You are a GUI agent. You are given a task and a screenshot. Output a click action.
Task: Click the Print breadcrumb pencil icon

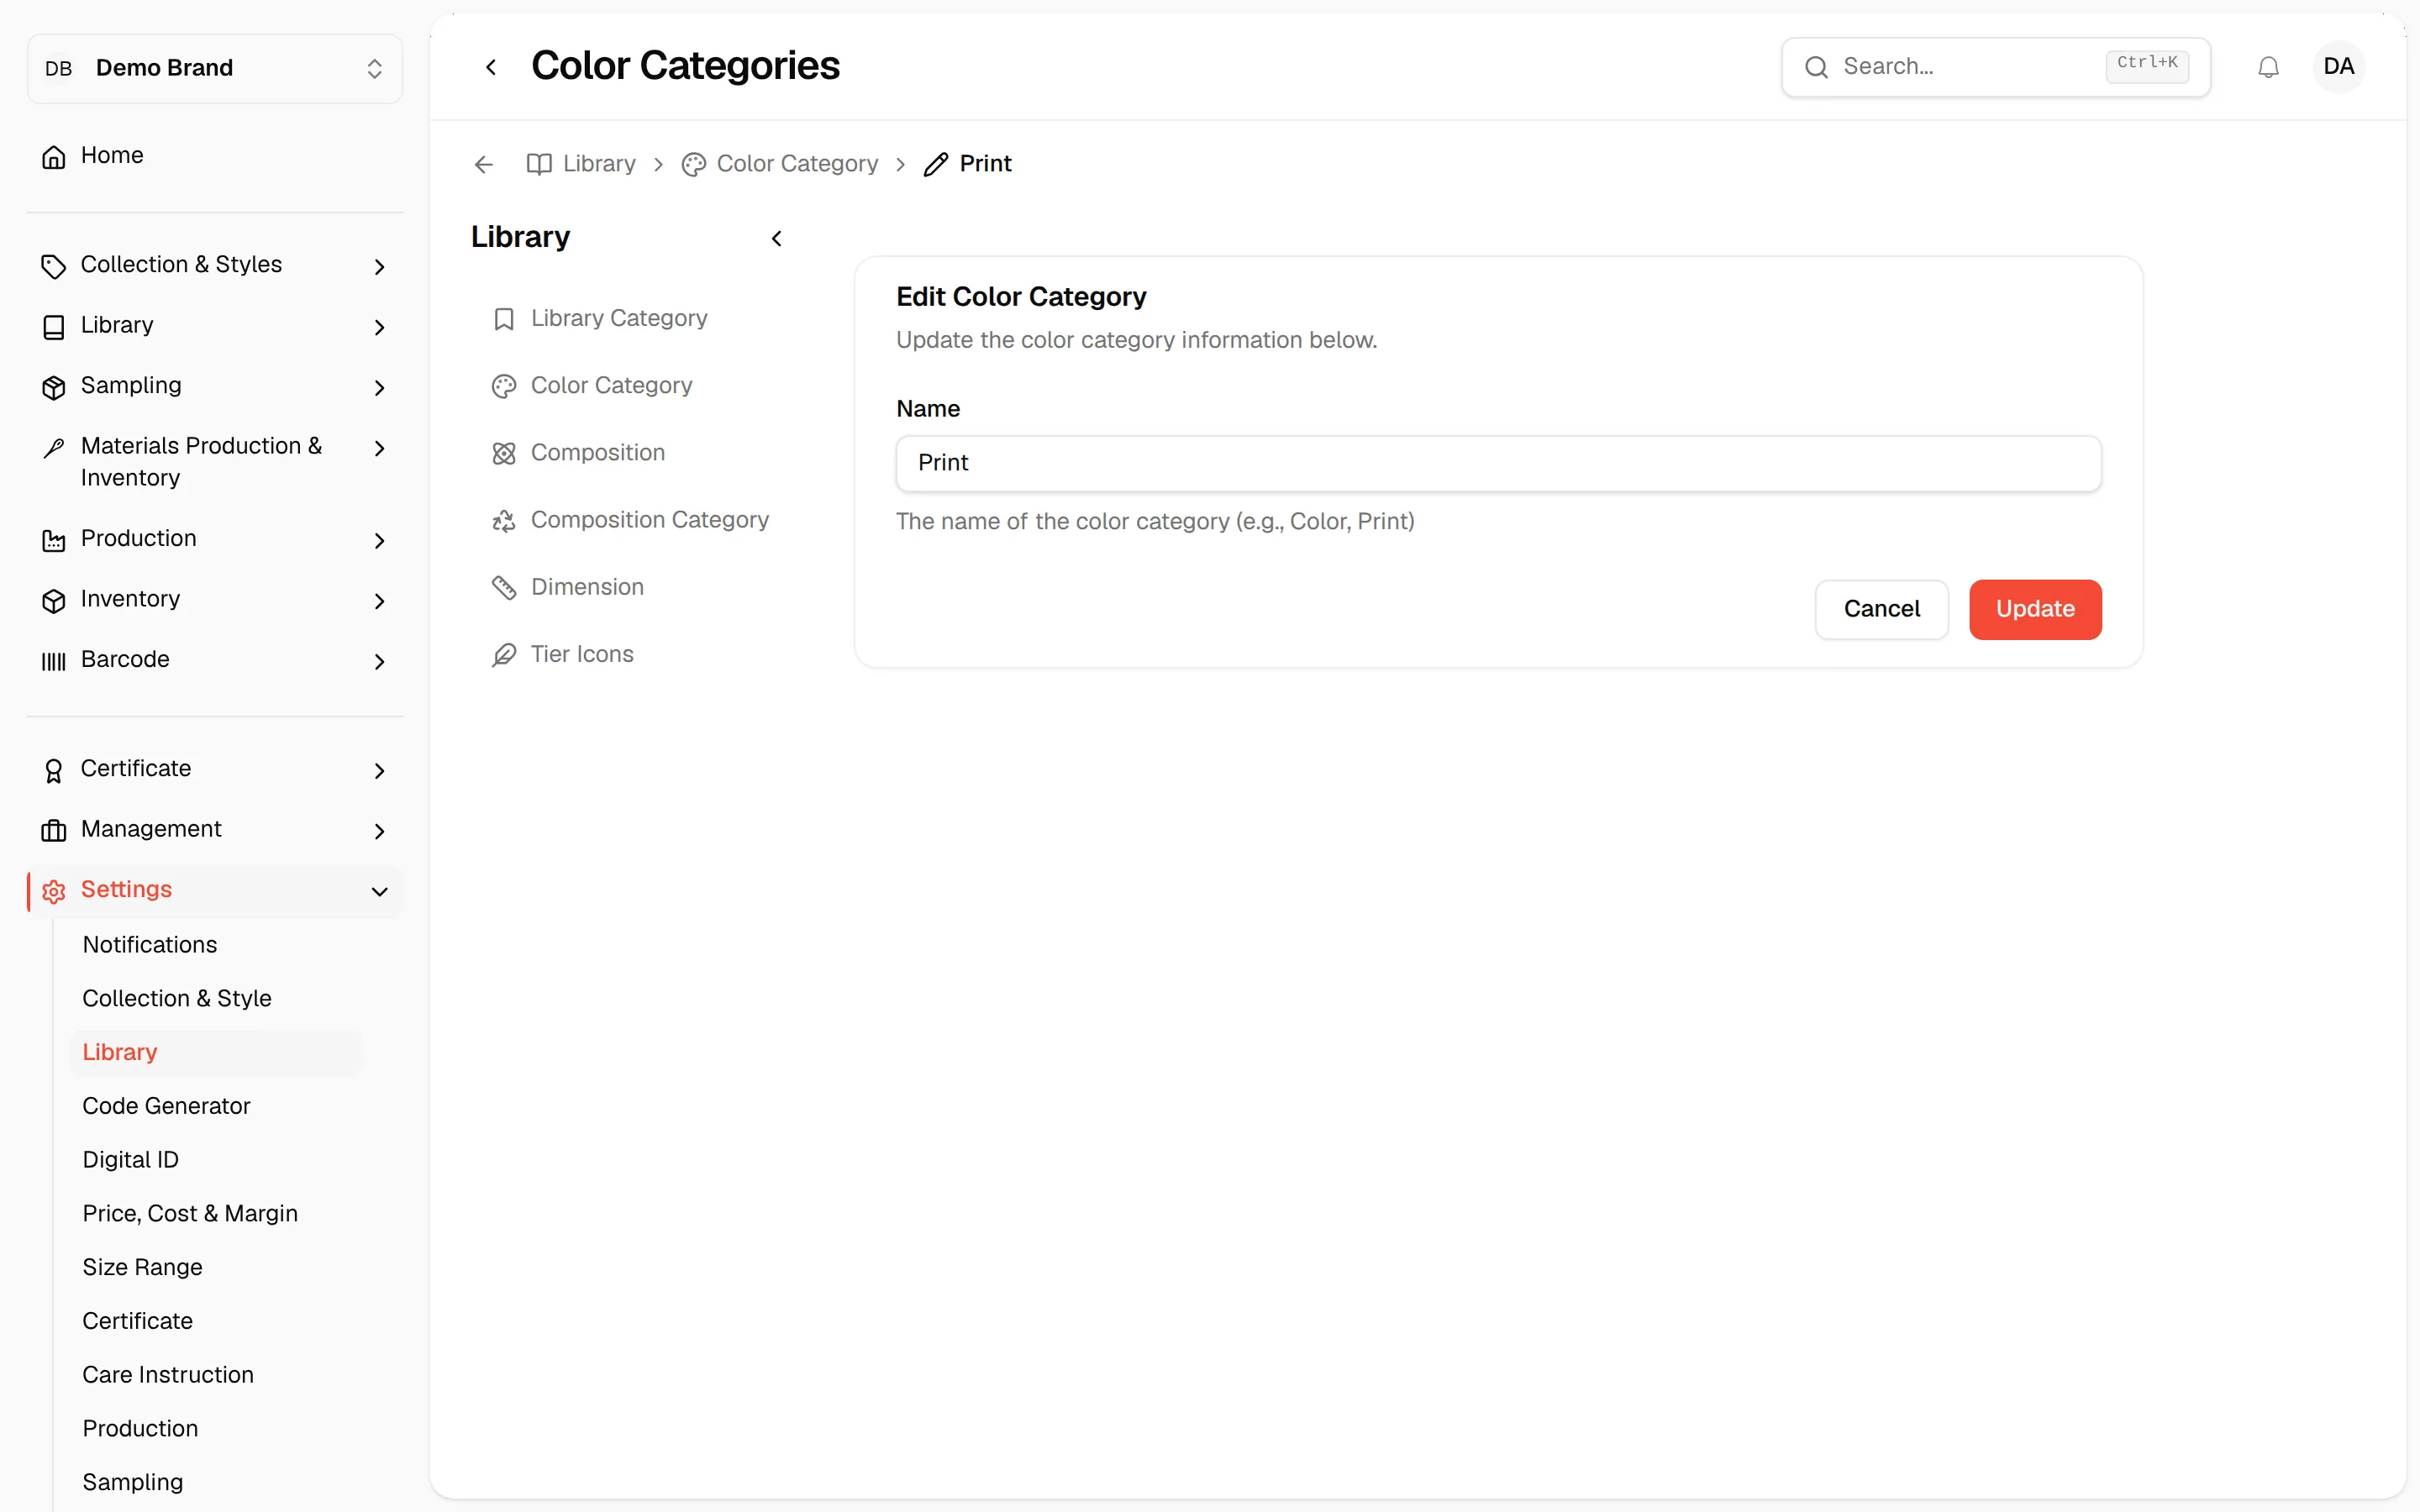[936, 164]
